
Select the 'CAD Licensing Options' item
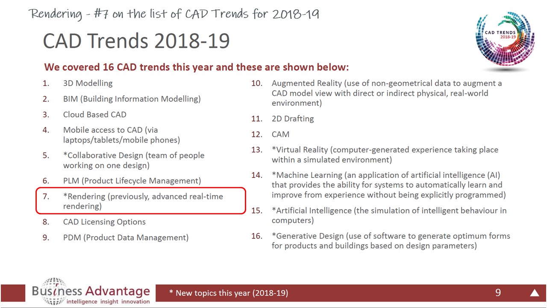(104, 222)
